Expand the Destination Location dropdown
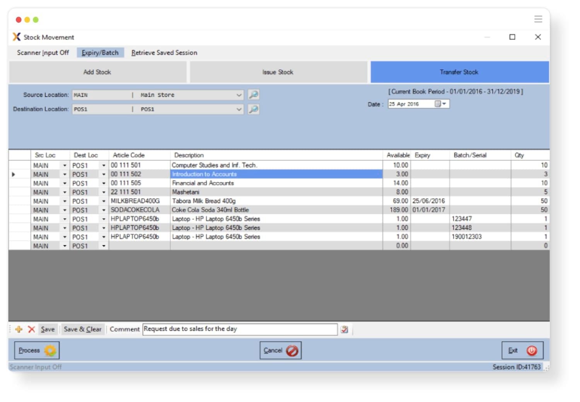Screen dimensions: 580x402 (239, 109)
